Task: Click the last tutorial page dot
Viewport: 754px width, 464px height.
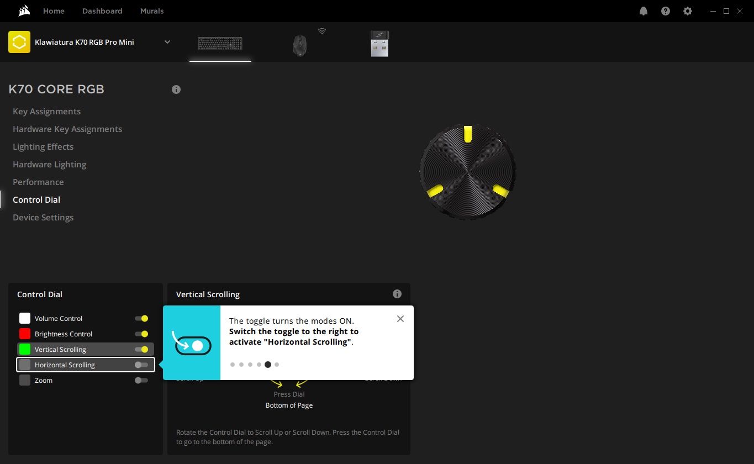Action: [x=277, y=365]
